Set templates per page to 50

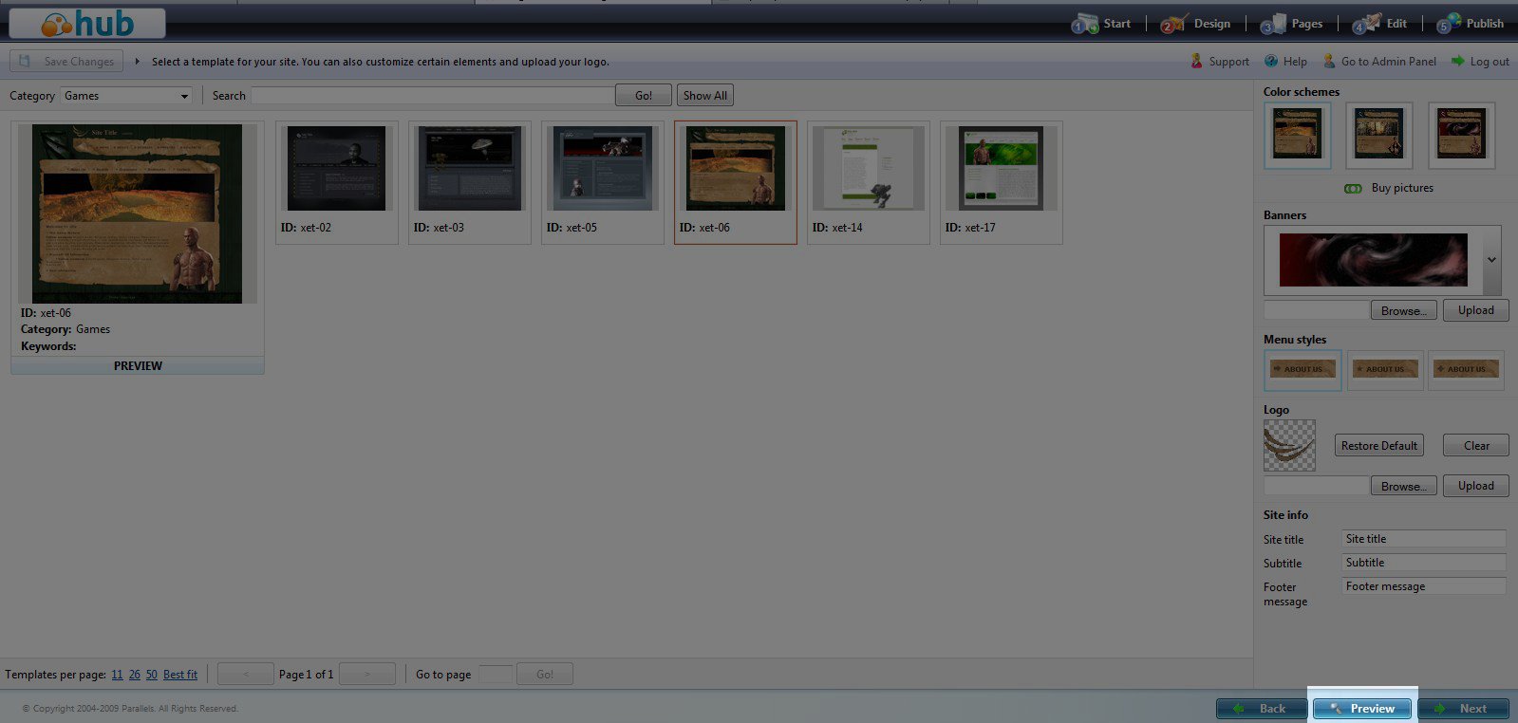[x=152, y=675]
